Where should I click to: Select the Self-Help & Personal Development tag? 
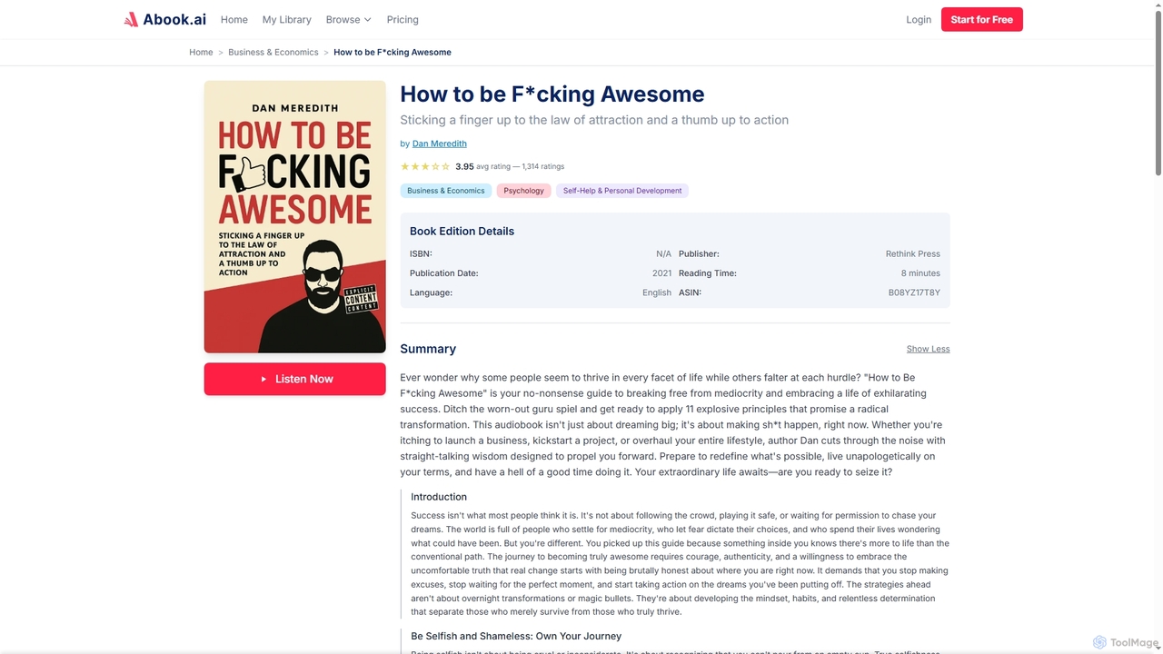pos(622,191)
